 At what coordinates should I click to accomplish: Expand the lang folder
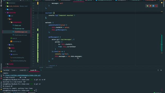(7, 45)
